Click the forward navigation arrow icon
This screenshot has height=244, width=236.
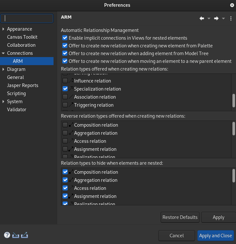(x=216, y=18)
